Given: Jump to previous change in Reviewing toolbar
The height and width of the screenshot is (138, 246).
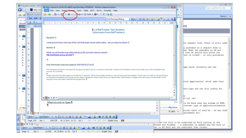Looking at the screenshot, I should tap(140, 19).
